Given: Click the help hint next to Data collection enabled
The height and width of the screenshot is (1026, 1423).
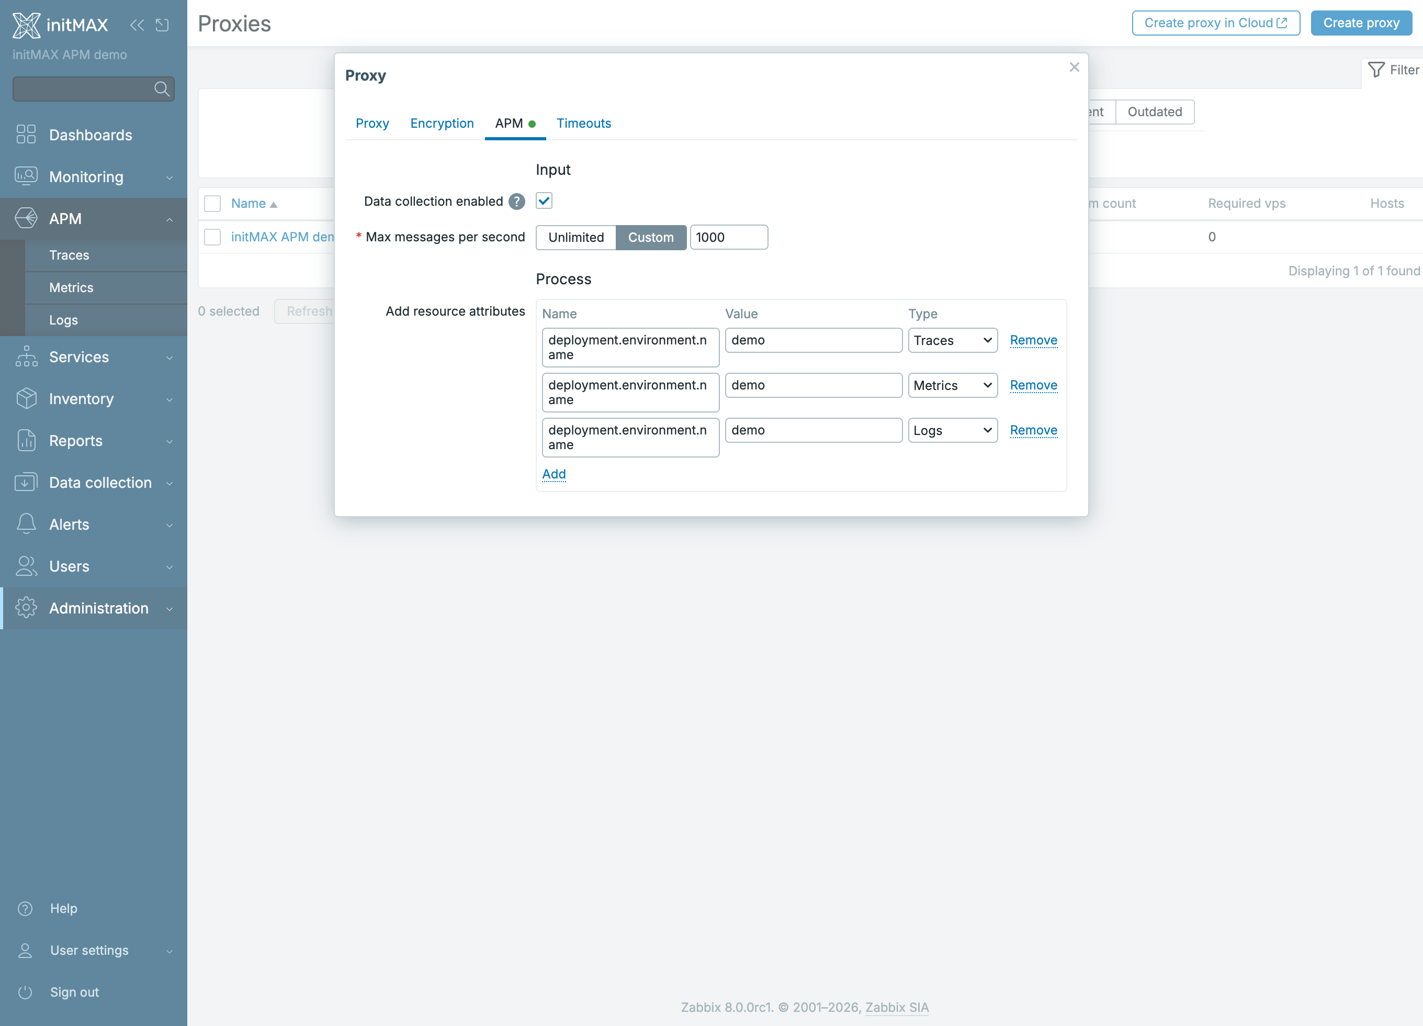Looking at the screenshot, I should click(x=516, y=202).
